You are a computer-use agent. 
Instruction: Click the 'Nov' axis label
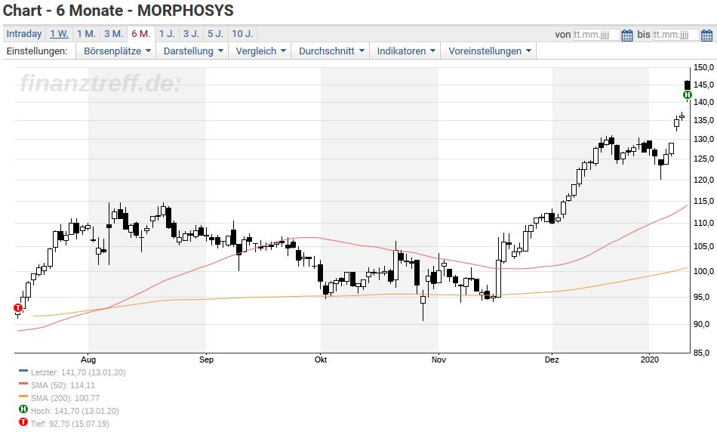[x=439, y=359]
